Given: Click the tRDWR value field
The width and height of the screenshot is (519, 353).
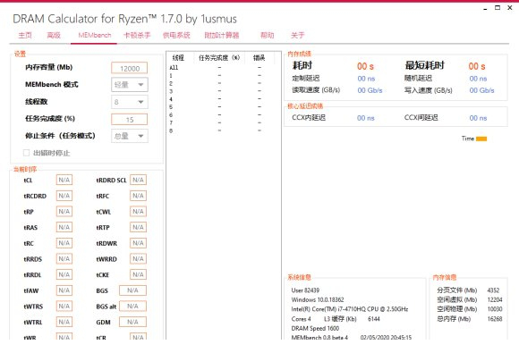Looking at the screenshot, I should point(138,243).
